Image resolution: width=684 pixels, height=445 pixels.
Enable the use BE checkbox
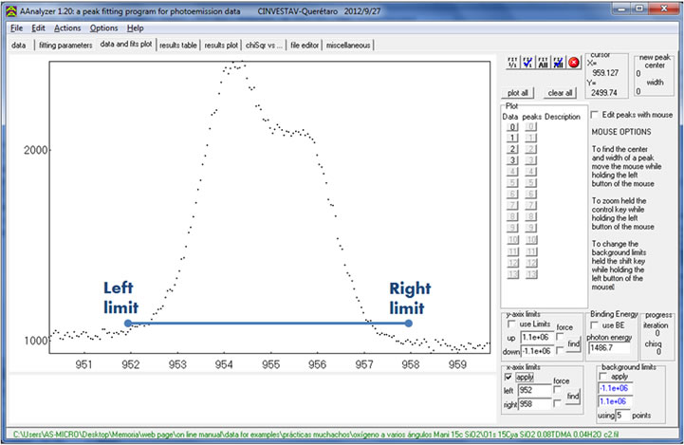[595, 325]
